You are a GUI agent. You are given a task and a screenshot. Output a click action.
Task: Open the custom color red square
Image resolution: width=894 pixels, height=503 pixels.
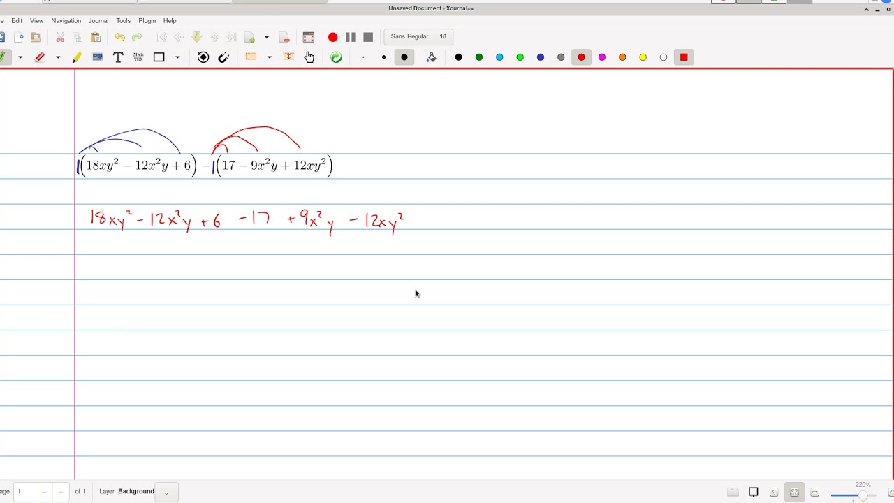684,57
